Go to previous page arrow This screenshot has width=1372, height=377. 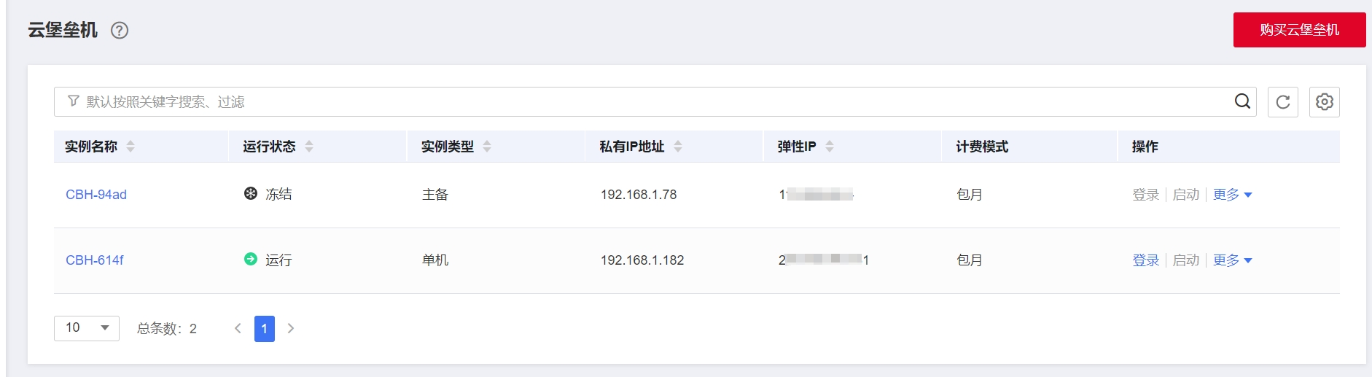click(238, 328)
